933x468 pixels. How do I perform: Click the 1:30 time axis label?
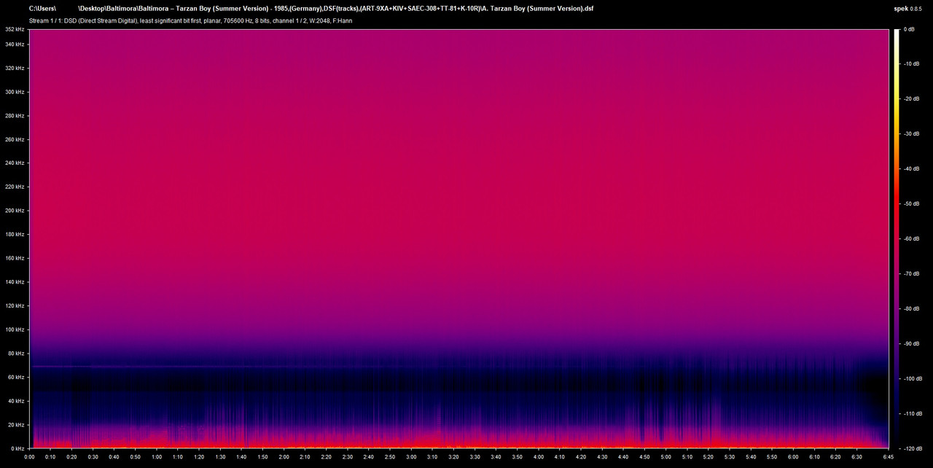[x=220, y=457]
